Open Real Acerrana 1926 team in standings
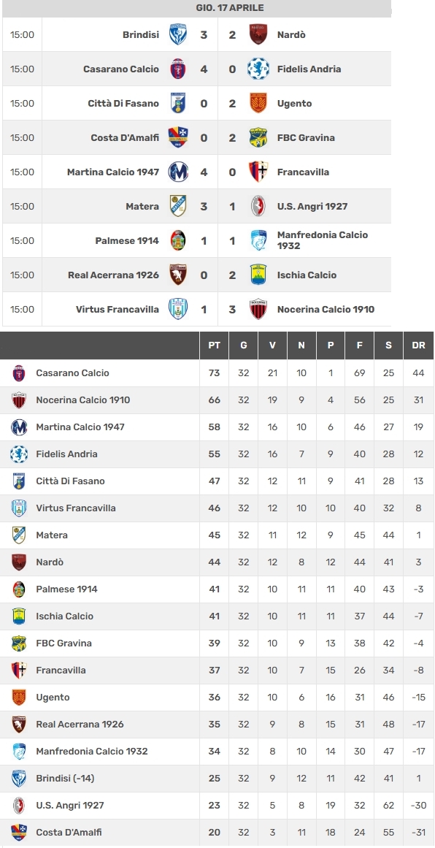Image resolution: width=435 pixels, height=848 pixels. (x=80, y=724)
